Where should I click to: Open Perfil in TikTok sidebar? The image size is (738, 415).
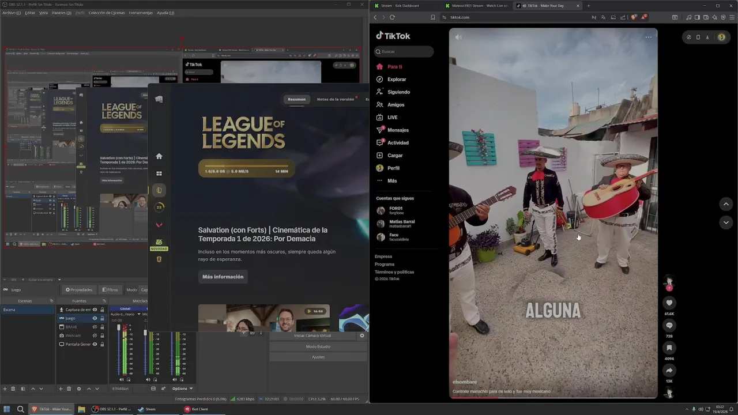pos(393,168)
